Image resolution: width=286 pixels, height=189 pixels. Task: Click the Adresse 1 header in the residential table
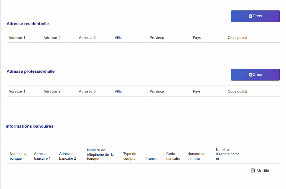(x=17, y=38)
